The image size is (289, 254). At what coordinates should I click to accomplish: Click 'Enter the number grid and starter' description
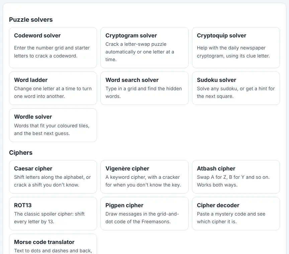pos(52,48)
